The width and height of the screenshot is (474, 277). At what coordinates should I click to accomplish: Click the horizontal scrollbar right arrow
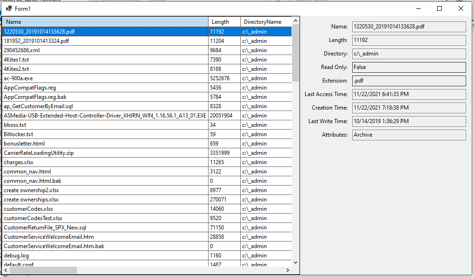coord(288,270)
